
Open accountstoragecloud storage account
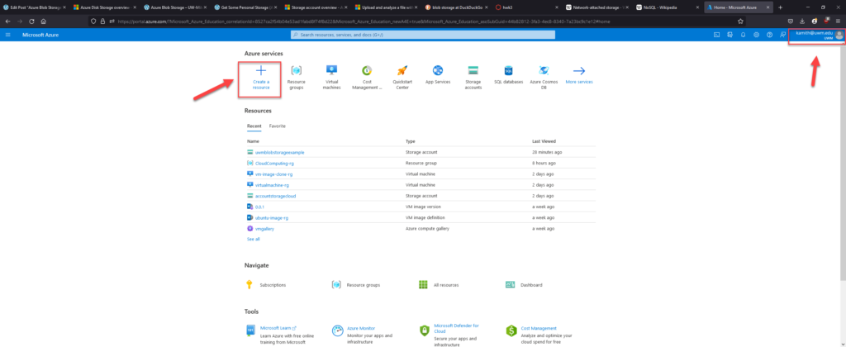pyautogui.click(x=275, y=196)
